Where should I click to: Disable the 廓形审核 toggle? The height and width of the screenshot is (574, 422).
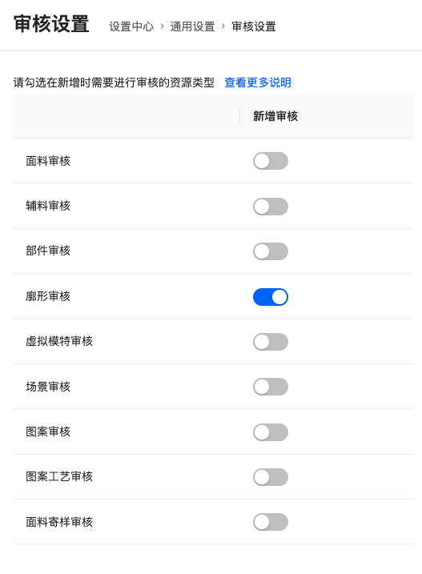click(271, 297)
